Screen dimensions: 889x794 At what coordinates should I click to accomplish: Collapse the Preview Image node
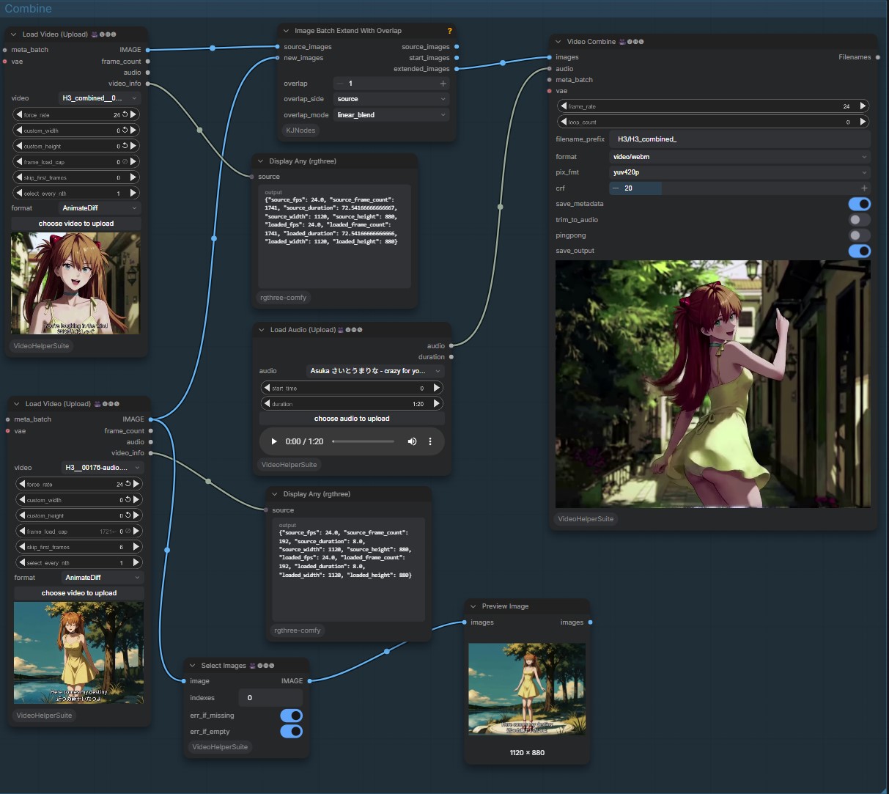473,606
